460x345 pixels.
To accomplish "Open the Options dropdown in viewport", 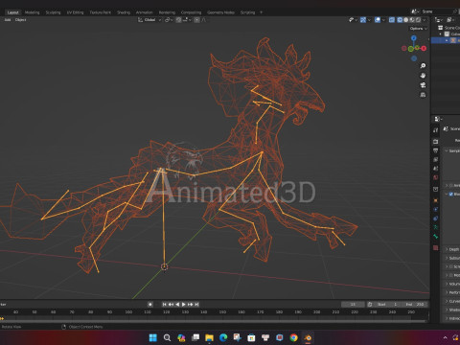I will [x=418, y=29].
